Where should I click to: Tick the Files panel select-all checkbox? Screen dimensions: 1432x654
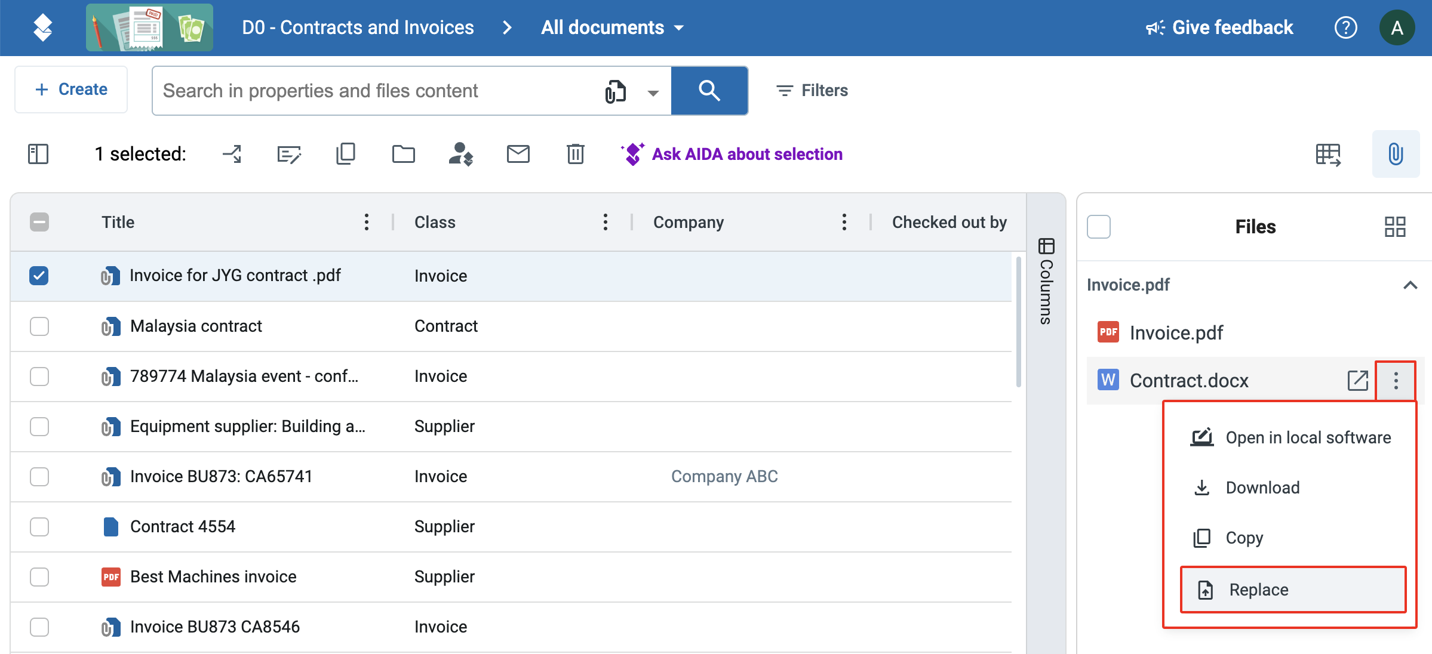coord(1099,227)
